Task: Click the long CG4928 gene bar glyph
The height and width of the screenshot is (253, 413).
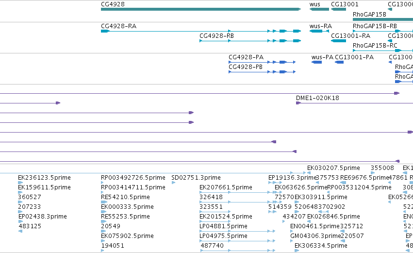Action: 201,9
